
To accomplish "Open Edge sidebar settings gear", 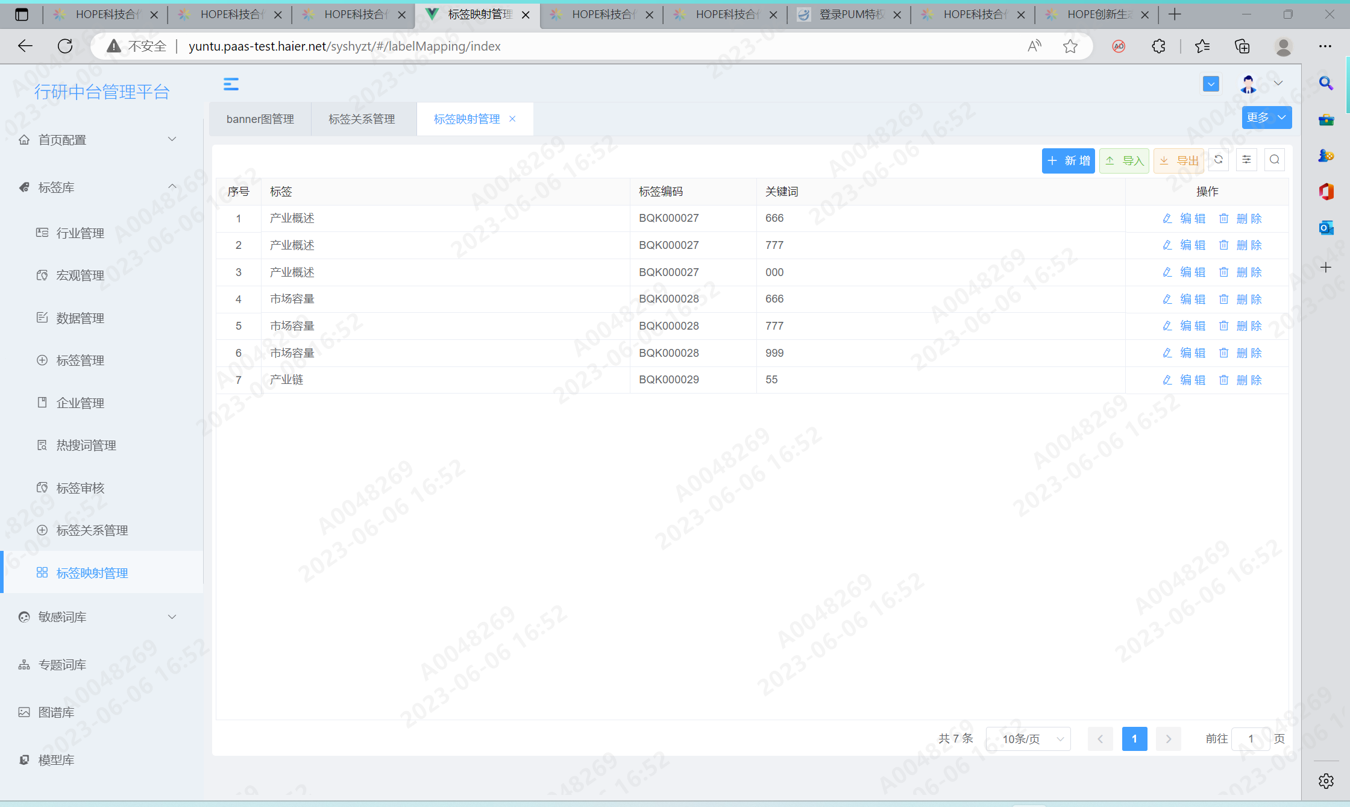I will 1326,781.
